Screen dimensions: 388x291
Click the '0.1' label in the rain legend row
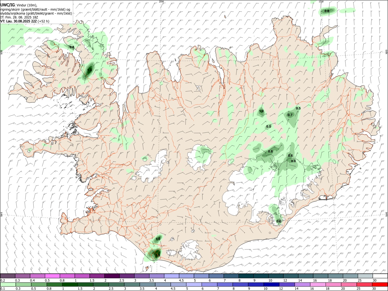click(x=3, y=289)
